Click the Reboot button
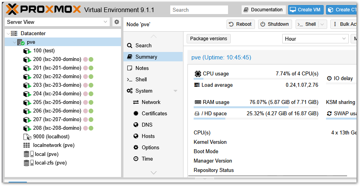Screen dimensions: 360x186 click(x=241, y=24)
